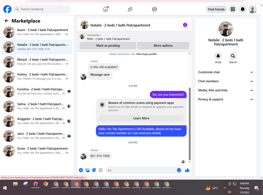Screen dimensions: 263x195
Task: Select Natalie's conversation in the list
Action: pyautogui.click(x=37, y=47)
